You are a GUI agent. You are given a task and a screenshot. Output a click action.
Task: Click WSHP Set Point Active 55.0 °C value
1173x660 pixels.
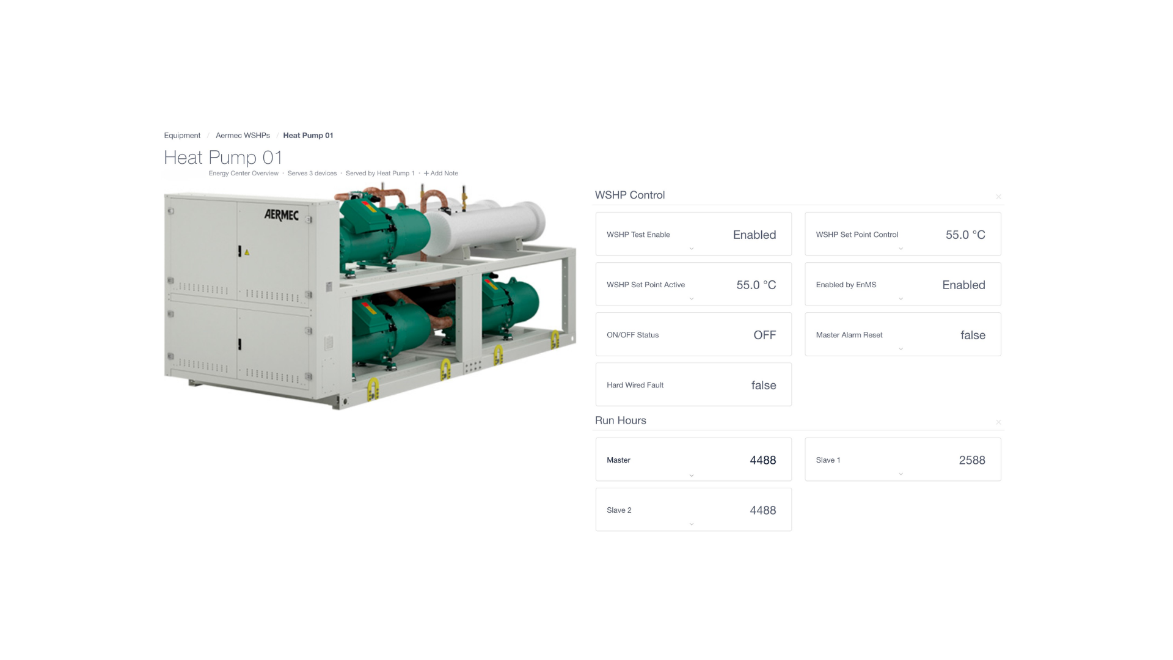click(756, 285)
